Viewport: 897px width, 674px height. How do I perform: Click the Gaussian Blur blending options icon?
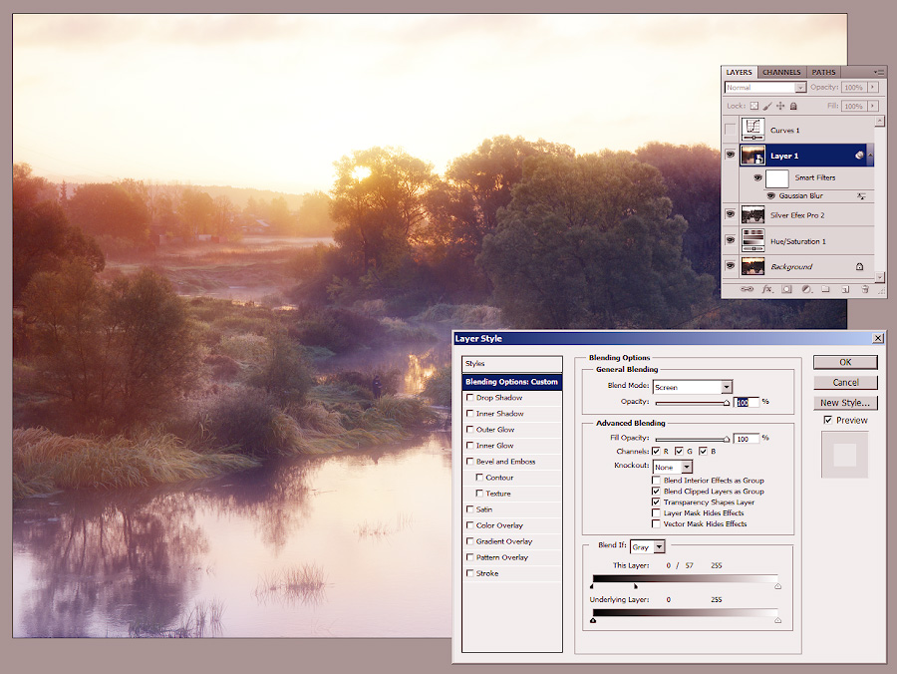point(861,196)
